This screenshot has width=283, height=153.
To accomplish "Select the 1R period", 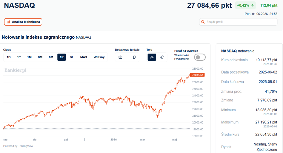I will click(61, 57).
